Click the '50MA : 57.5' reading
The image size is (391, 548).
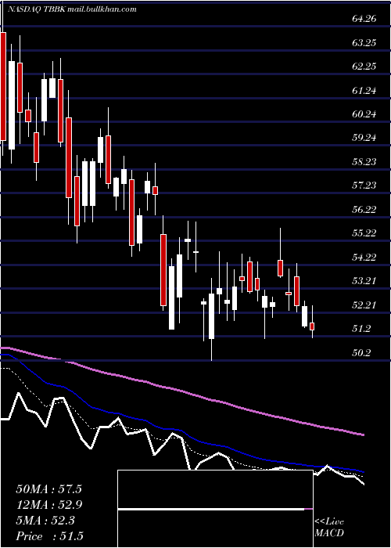(x=48, y=489)
